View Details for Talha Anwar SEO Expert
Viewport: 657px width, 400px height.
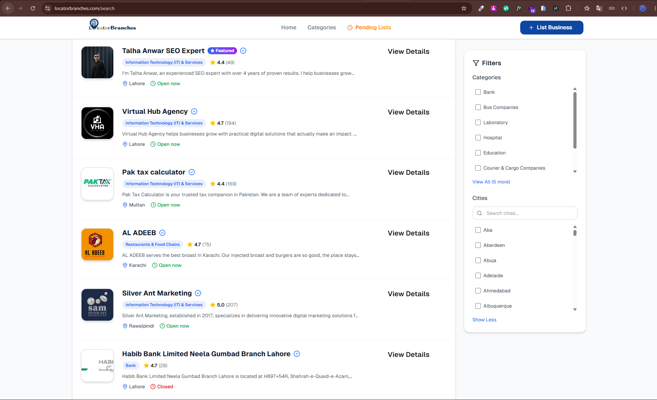[x=409, y=51]
